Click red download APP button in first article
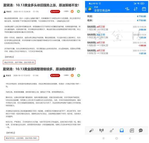This screenshot has height=143, width=149. pos(55,11)
